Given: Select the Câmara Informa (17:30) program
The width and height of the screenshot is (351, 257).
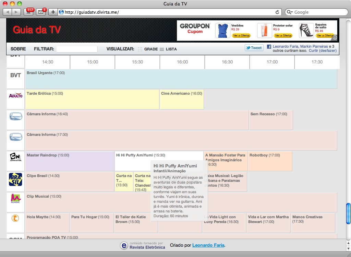Looking at the screenshot, I should pos(181,141).
